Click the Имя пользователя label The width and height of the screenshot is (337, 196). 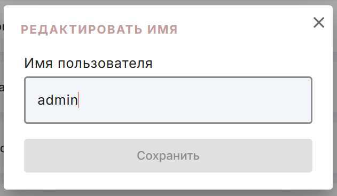[88, 64]
